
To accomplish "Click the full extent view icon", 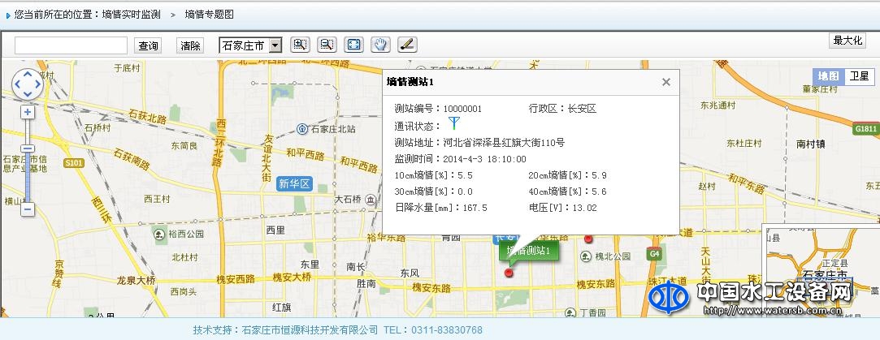I will click(x=353, y=45).
